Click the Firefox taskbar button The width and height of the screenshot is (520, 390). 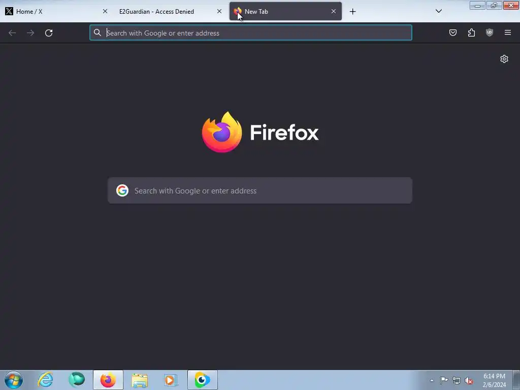click(108, 380)
